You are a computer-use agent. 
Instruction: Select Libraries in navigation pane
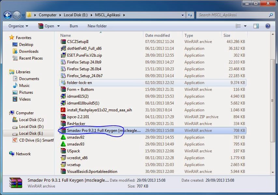(x=23, y=72)
